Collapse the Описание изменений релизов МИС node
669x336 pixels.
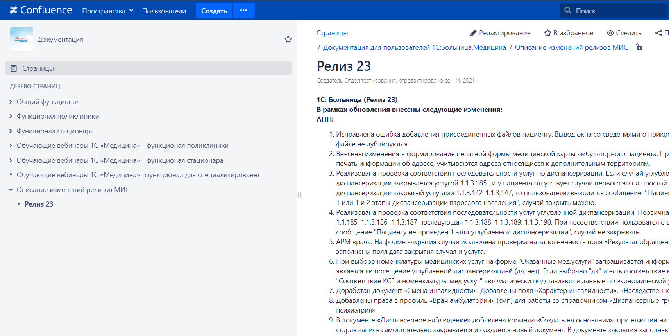[x=11, y=190]
